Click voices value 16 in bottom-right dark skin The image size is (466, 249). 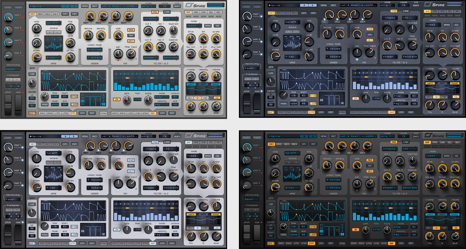point(404,136)
